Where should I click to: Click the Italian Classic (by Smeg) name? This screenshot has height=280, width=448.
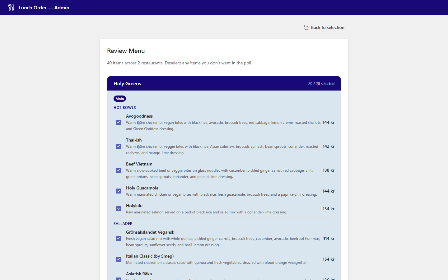pos(150,256)
